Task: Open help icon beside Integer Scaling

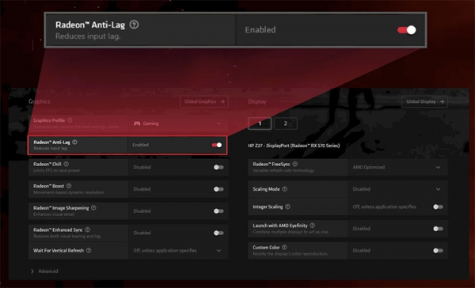Action: pos(287,207)
